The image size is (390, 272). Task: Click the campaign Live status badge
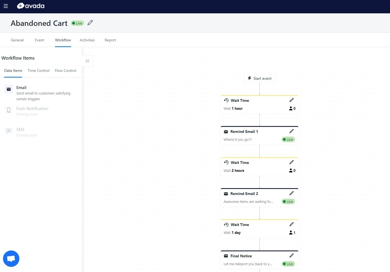coord(77,23)
